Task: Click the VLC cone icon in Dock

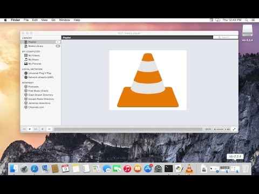Action: click(x=189, y=169)
